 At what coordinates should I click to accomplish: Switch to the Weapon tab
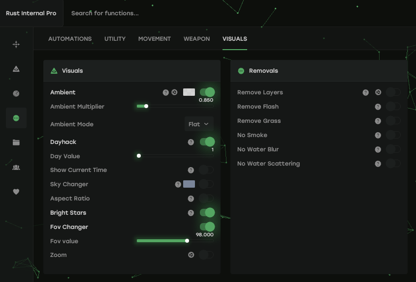196,39
